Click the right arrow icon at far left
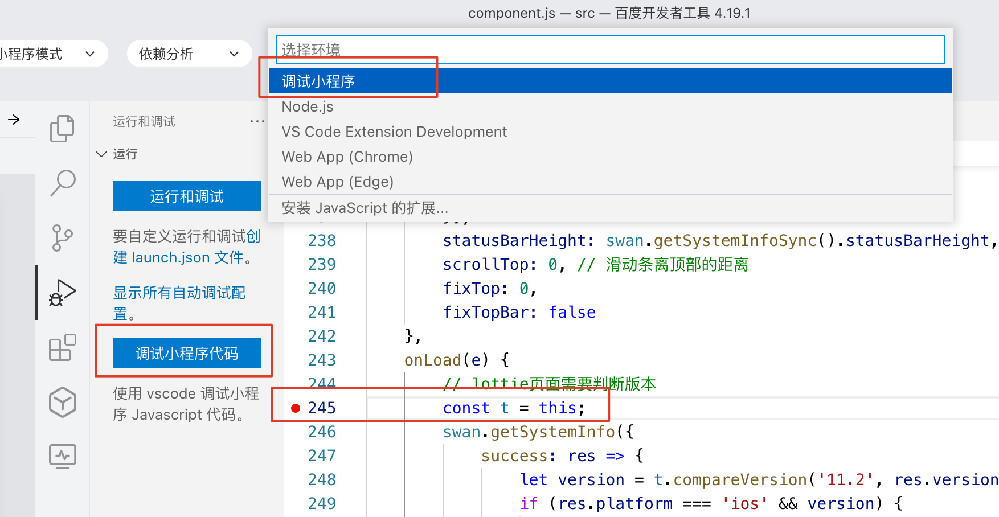 point(14,120)
